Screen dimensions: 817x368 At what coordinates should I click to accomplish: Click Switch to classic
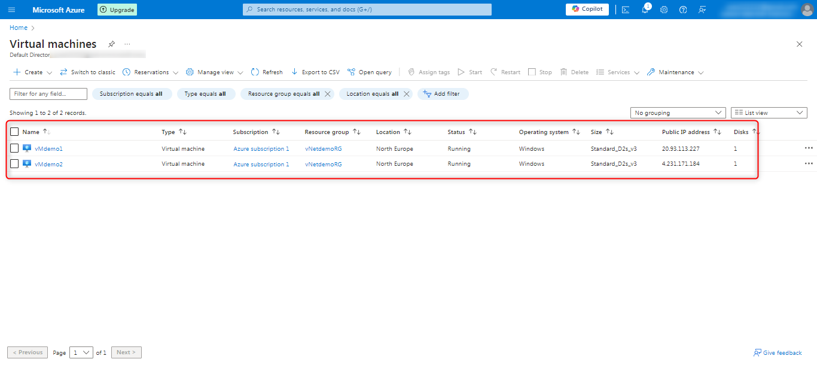click(x=87, y=72)
